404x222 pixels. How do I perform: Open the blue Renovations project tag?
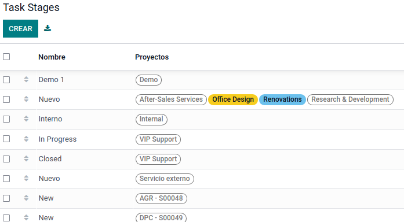[282, 99]
